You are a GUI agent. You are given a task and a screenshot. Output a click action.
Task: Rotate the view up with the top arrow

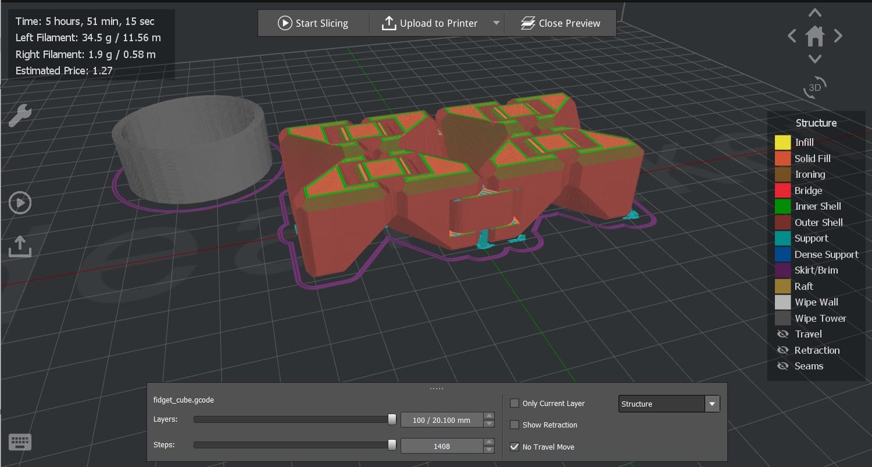[x=815, y=13]
